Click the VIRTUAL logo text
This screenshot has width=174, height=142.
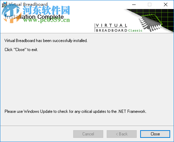111,25
